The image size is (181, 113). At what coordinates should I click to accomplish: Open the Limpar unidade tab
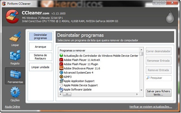click(x=40, y=67)
